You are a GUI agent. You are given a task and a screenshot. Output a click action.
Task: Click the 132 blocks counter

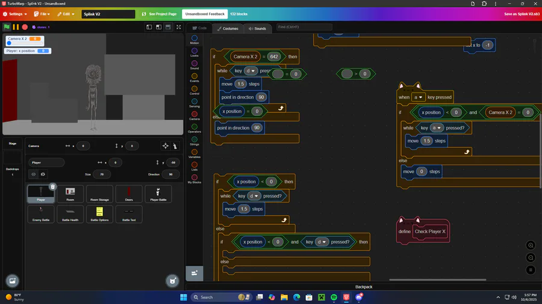pyautogui.click(x=239, y=14)
